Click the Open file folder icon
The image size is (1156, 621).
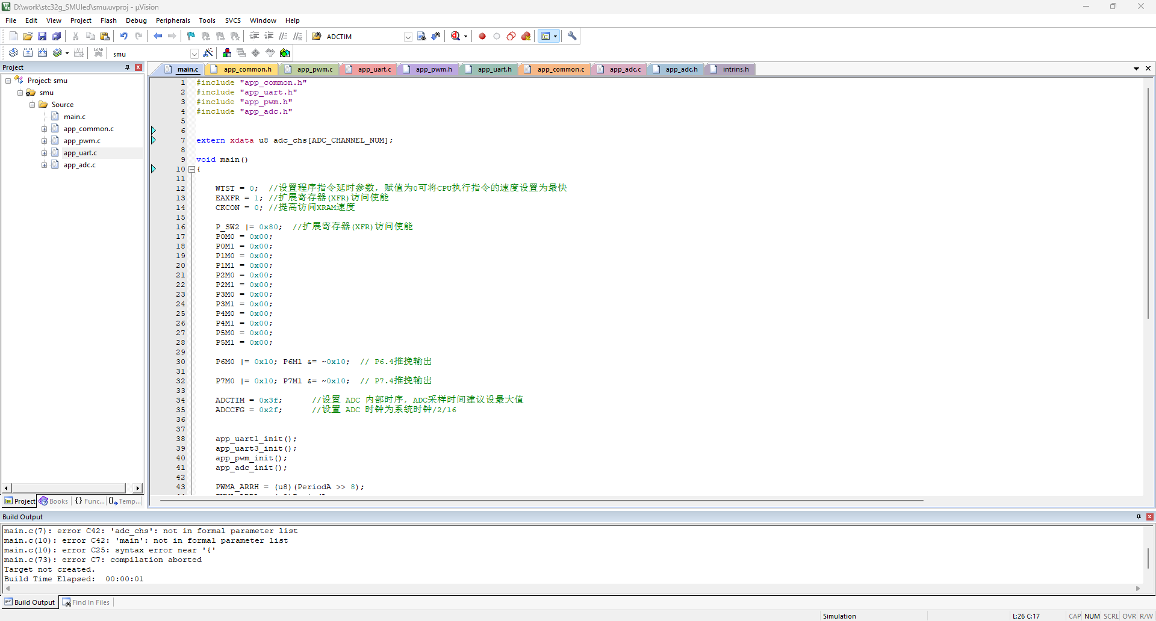click(x=28, y=36)
